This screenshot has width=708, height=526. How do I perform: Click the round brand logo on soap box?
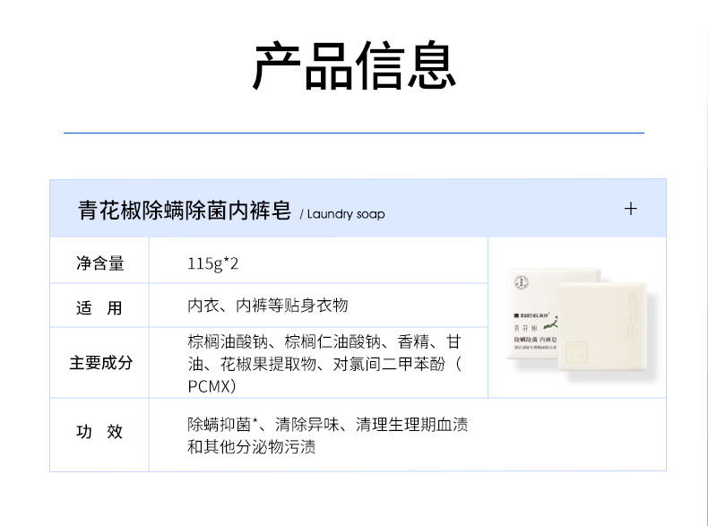click(522, 283)
